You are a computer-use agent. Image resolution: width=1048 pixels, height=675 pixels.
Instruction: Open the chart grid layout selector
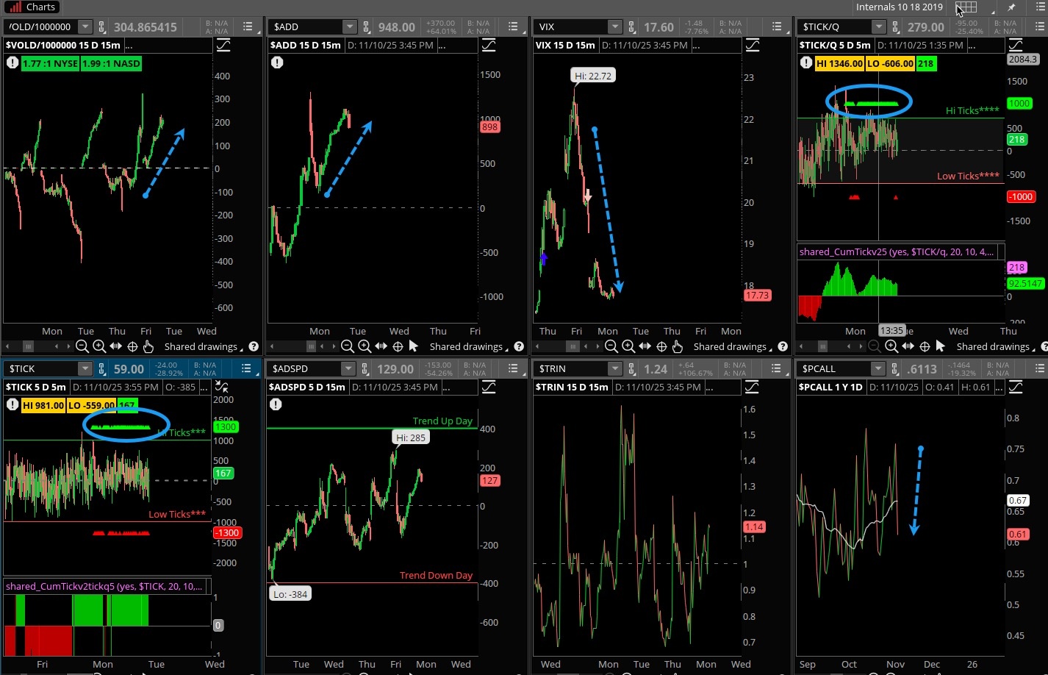point(966,7)
